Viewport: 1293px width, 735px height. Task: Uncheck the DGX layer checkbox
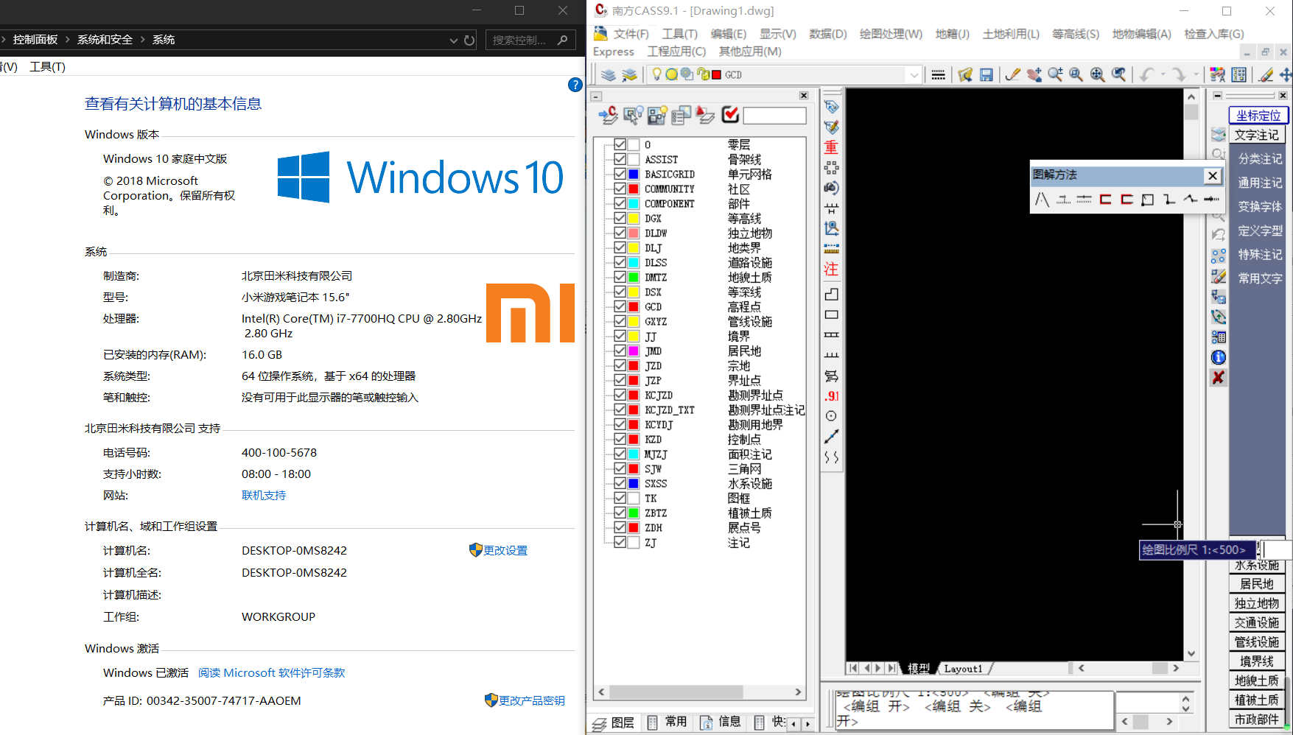click(620, 218)
